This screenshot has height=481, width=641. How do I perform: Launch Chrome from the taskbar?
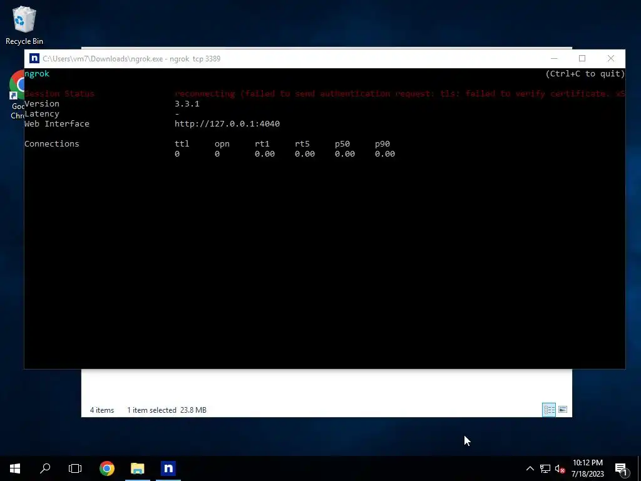click(x=107, y=468)
